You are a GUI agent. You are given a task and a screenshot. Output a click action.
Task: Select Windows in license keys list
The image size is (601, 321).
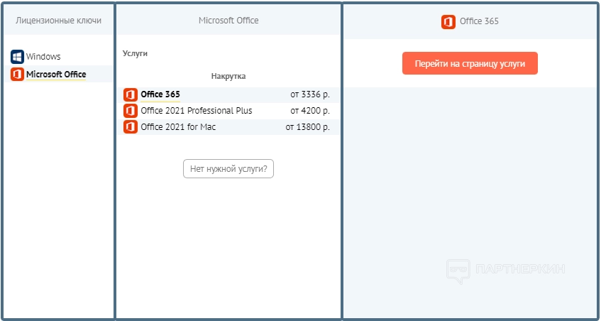[x=43, y=57]
